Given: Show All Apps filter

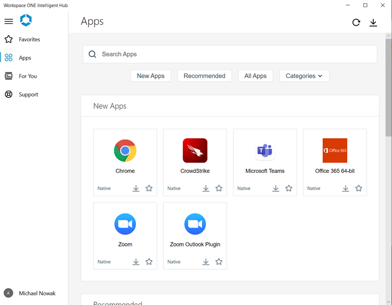Looking at the screenshot, I should (255, 76).
